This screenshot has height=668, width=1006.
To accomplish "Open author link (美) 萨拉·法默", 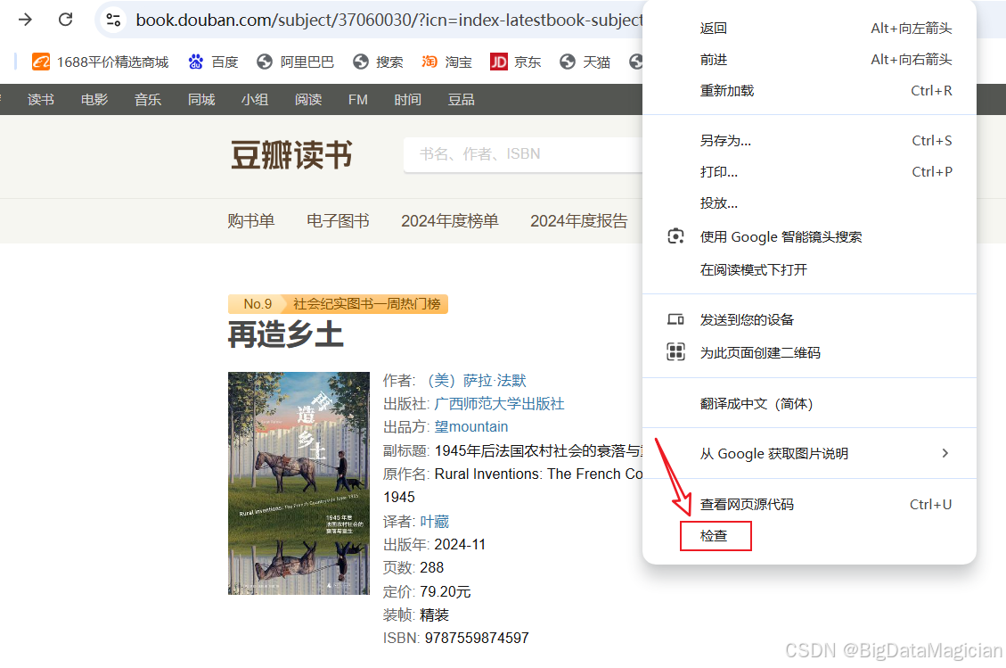I will [x=477, y=380].
